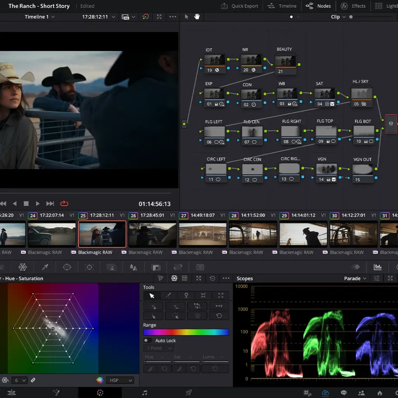Switch warper to Chroma-Luma grid icon

[185, 278]
